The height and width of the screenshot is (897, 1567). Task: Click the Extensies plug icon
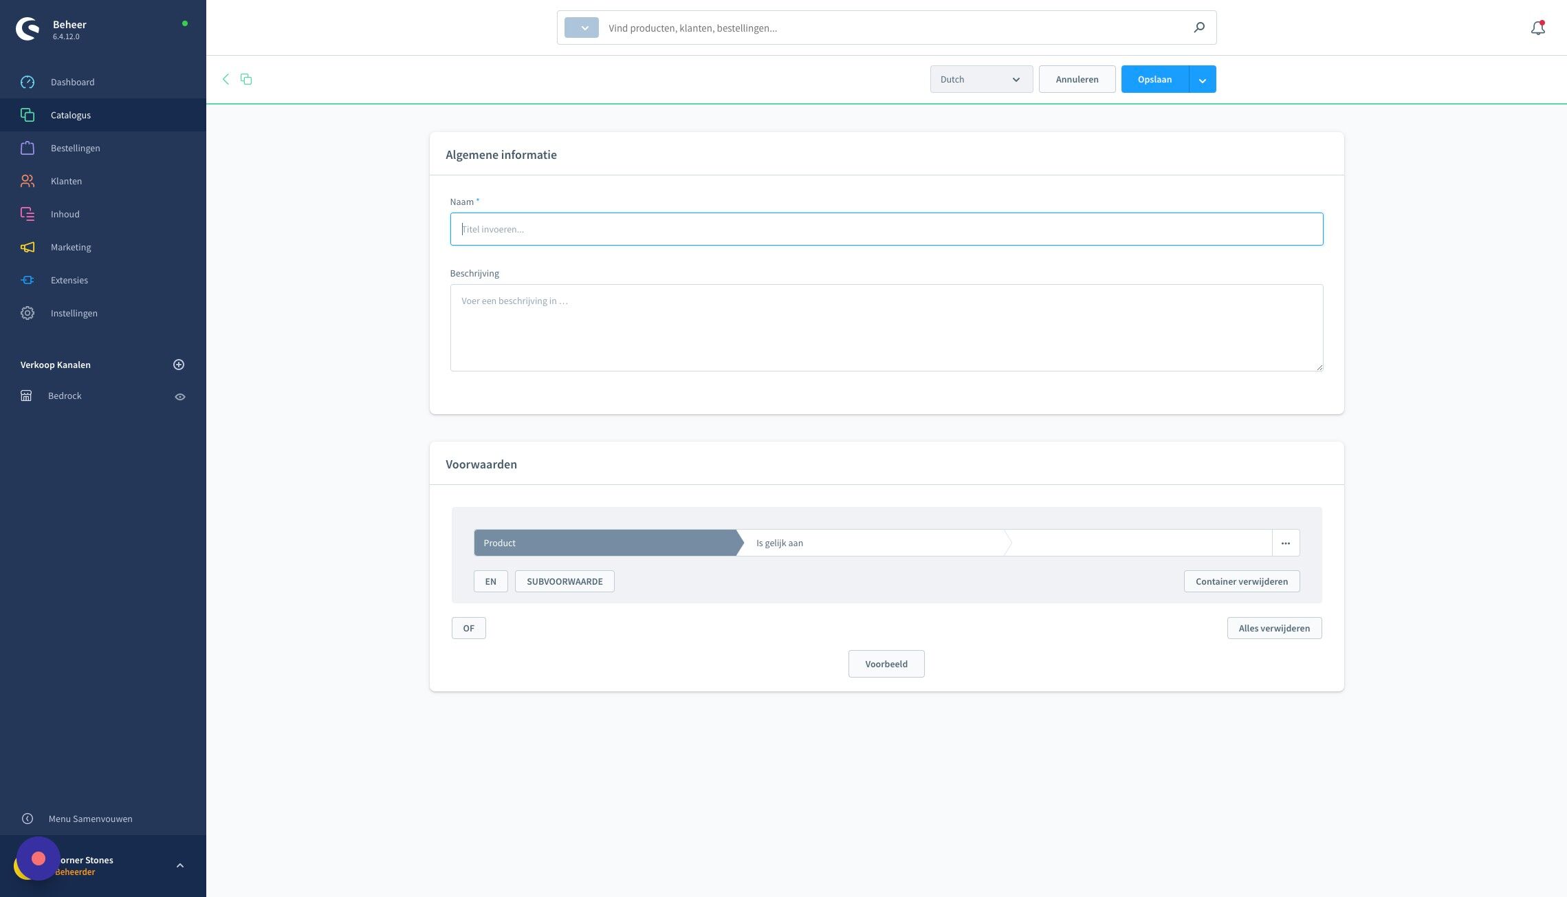tap(28, 280)
